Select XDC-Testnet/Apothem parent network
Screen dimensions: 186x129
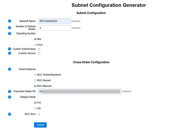tap(35, 75)
